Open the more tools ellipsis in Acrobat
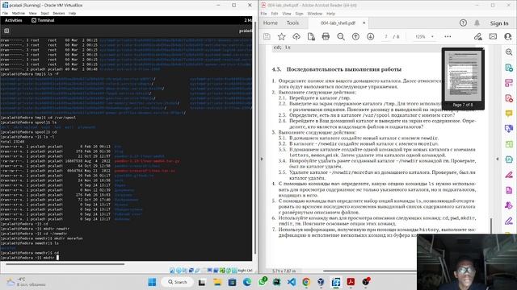The width and height of the screenshot is (517, 290). tap(448, 36)
